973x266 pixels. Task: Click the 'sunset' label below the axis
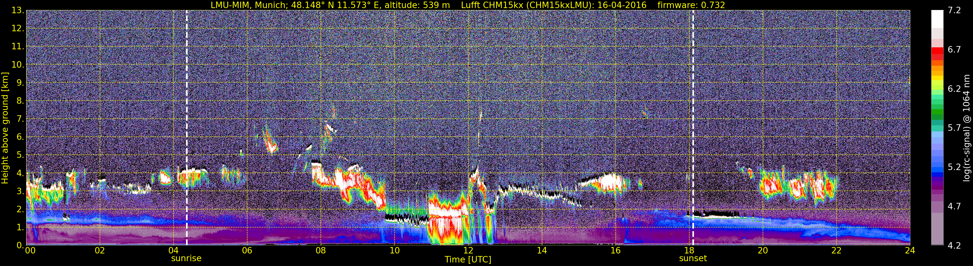(x=693, y=259)
